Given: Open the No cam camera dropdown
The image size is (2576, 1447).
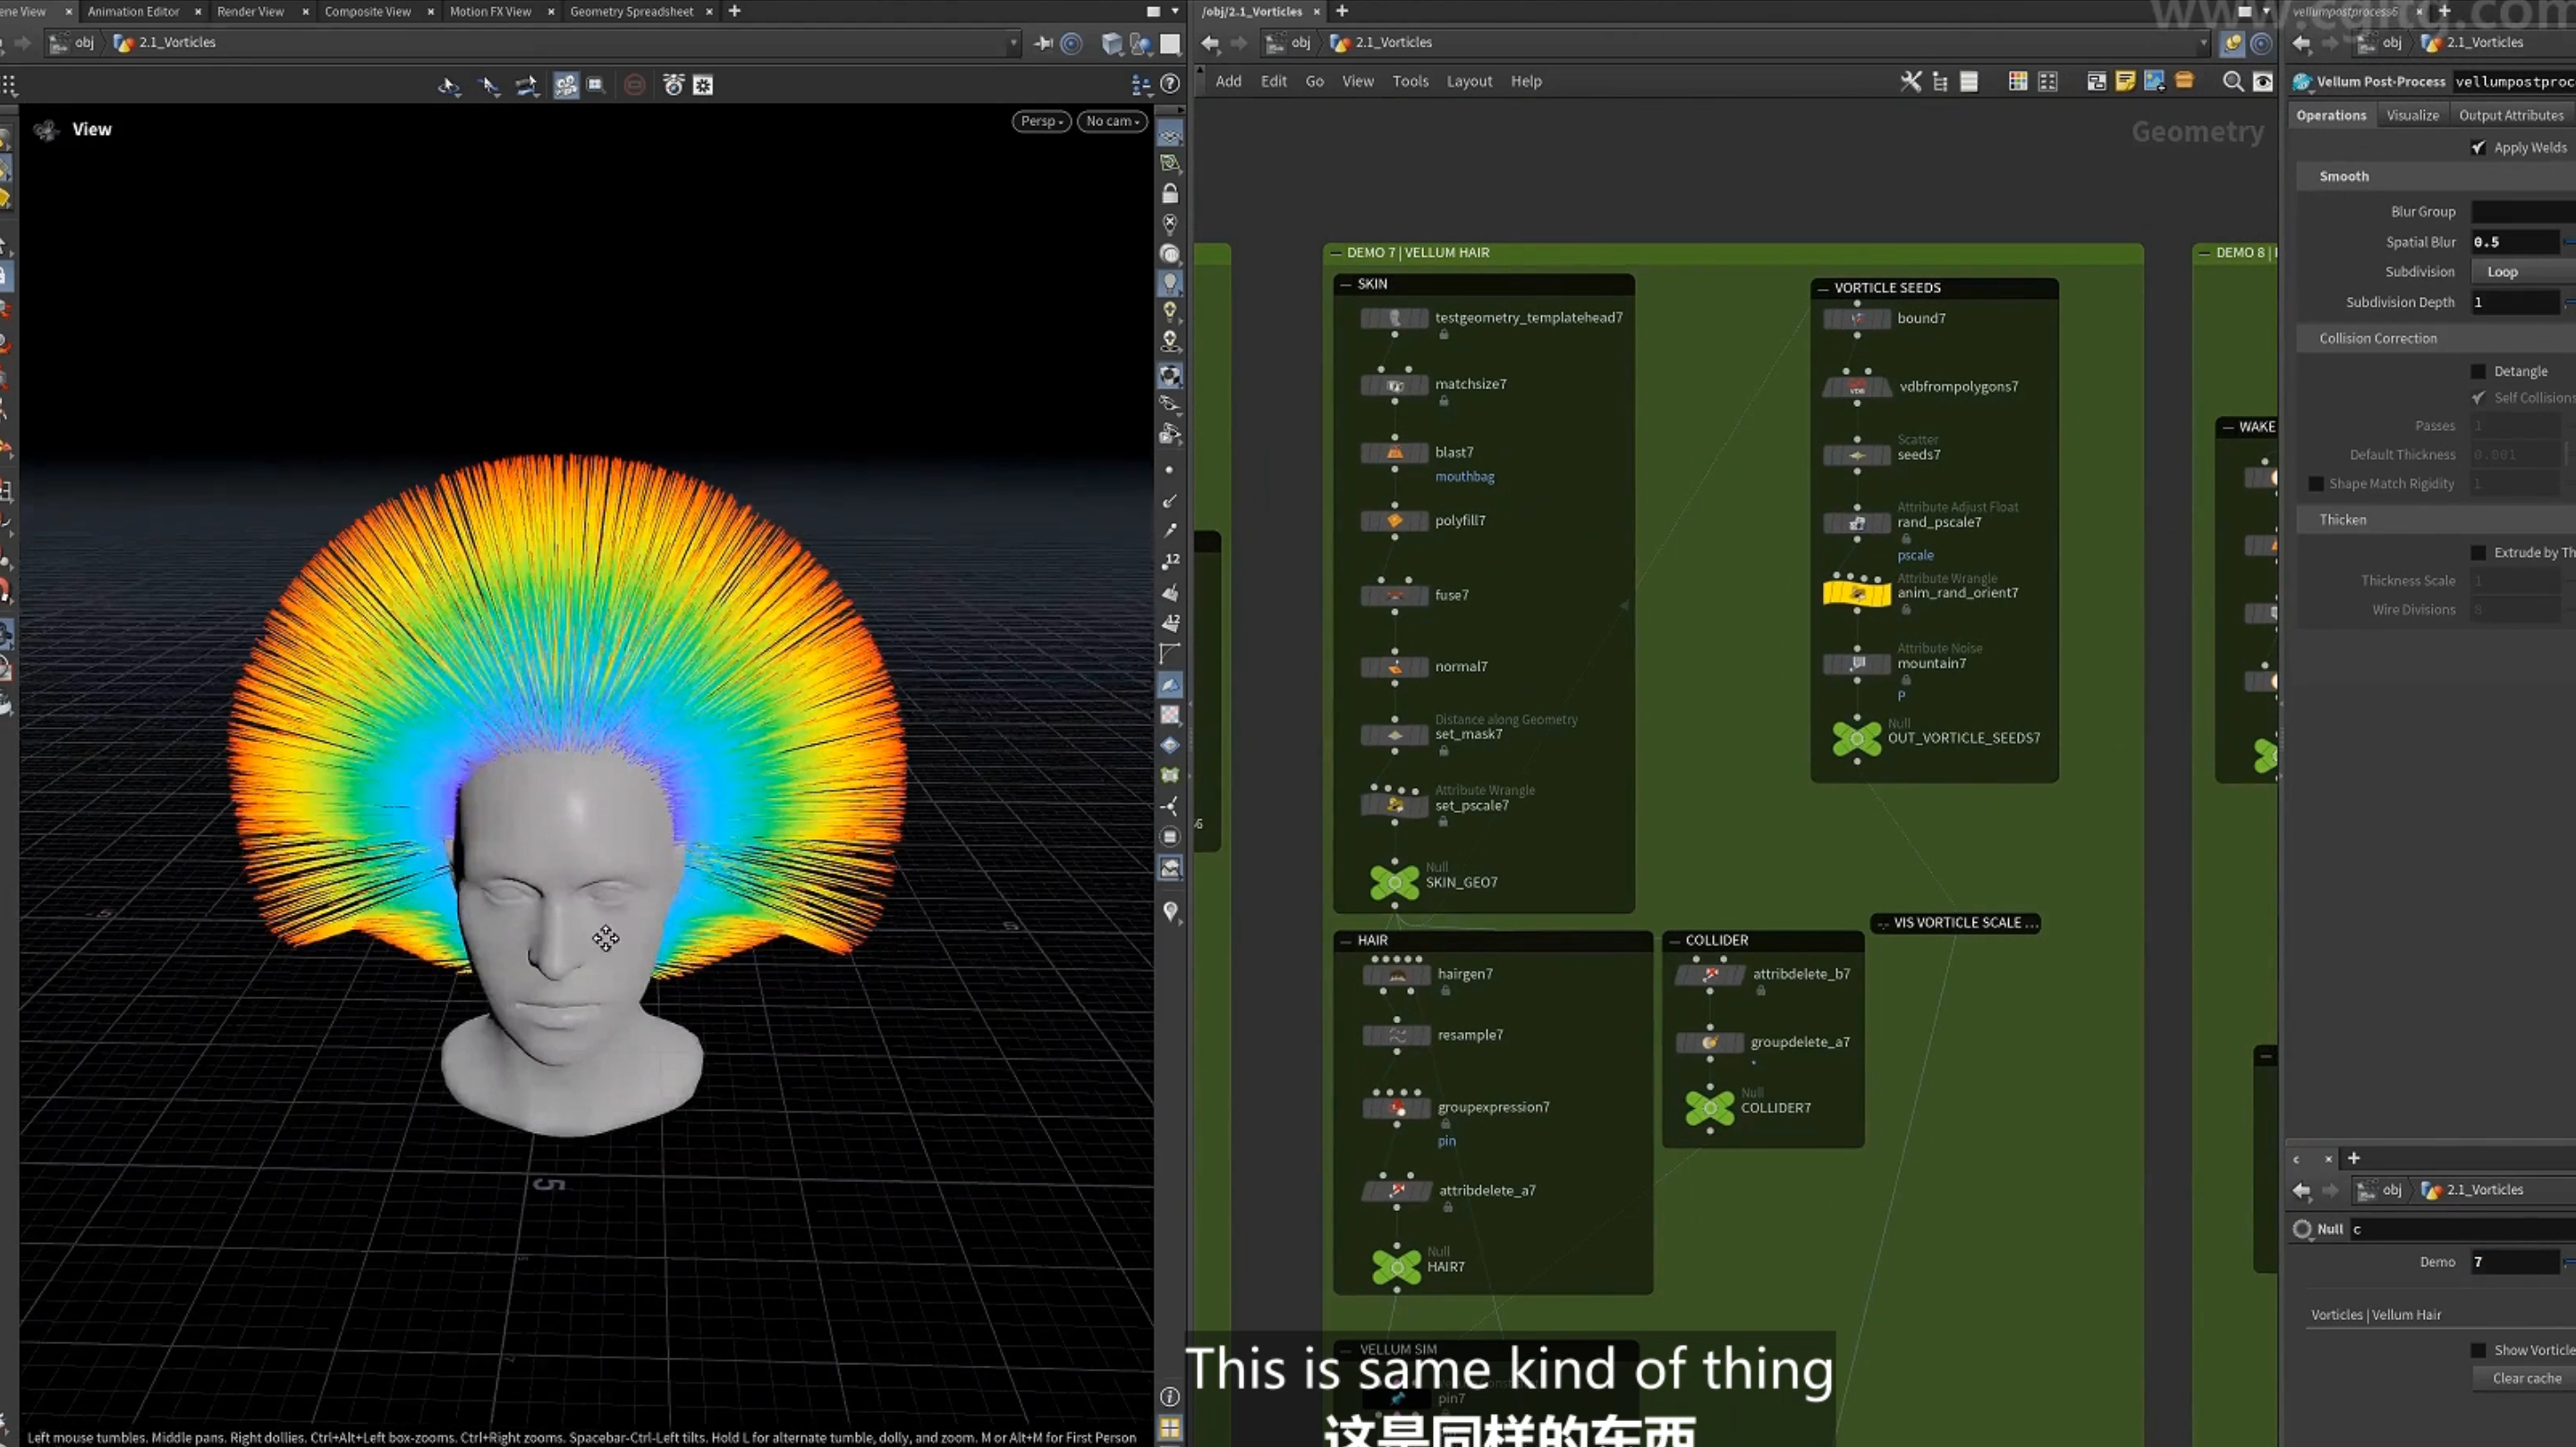Looking at the screenshot, I should (1112, 121).
